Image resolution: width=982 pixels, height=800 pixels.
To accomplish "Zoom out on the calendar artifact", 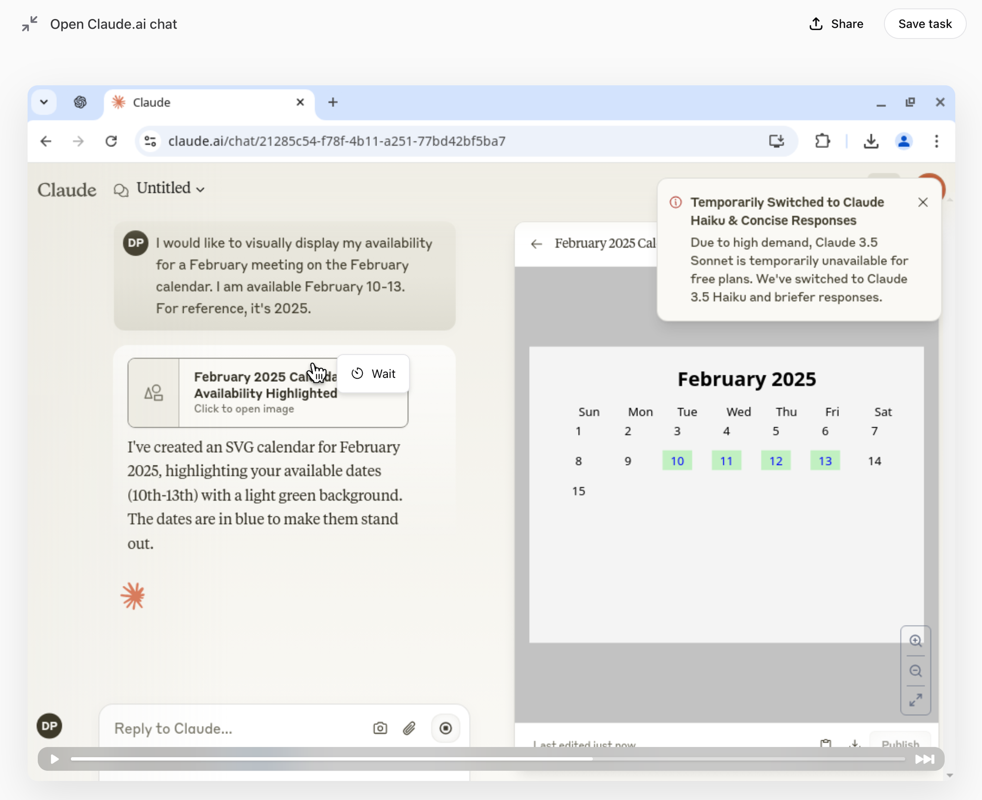I will [915, 671].
